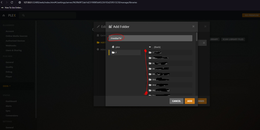Click the folder list scrollbar
This screenshot has height=130, width=260.
tap(197, 37)
